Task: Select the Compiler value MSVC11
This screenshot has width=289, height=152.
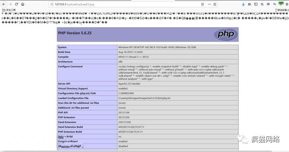Action: 134,57
